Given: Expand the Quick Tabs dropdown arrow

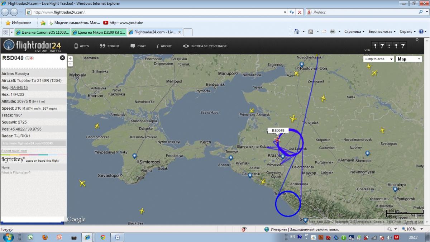Looking at the screenshot, I should 12,32.
